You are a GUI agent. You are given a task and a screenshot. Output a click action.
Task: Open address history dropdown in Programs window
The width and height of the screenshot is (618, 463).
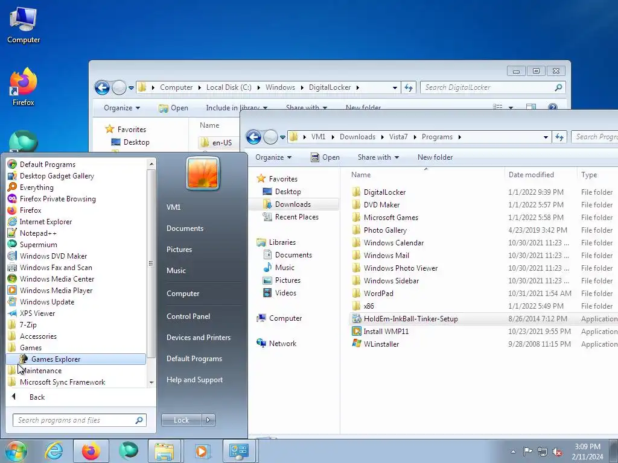click(x=546, y=137)
